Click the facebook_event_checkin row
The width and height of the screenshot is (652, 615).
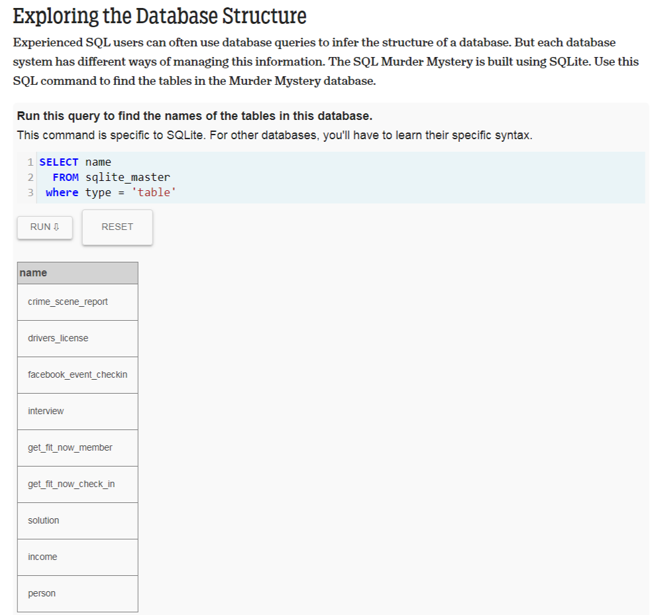78,375
